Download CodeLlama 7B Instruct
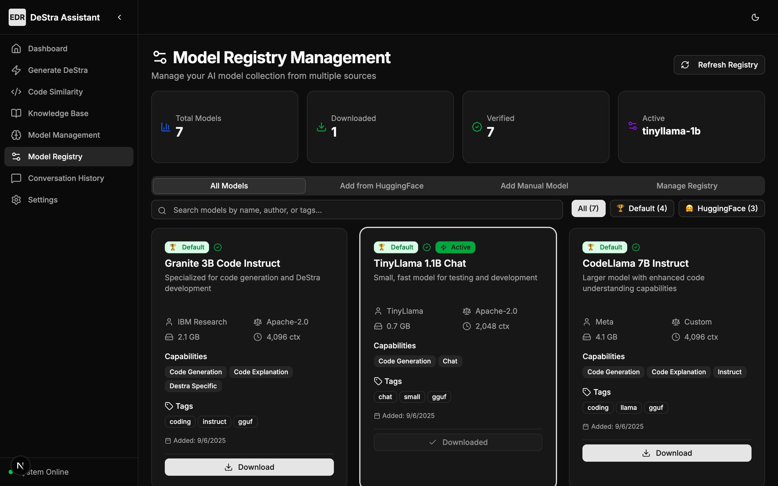 click(667, 453)
